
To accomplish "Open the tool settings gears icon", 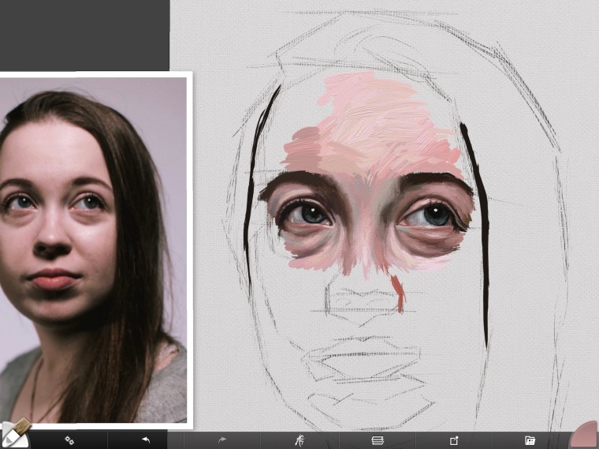I will tap(69, 440).
